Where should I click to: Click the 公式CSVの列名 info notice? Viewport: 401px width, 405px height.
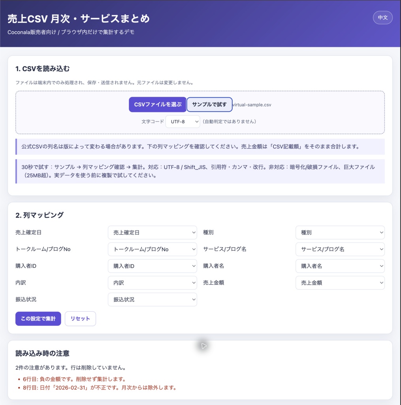(x=200, y=147)
